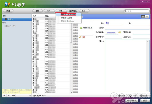Click the contact list scrollbar down arrow
The image size is (152, 104).
(71, 93)
